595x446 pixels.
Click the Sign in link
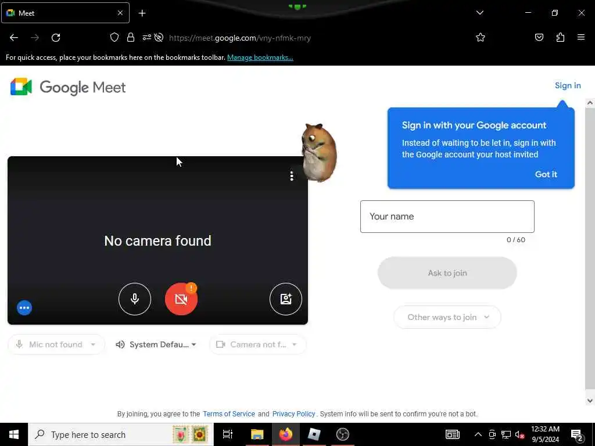coord(568,86)
